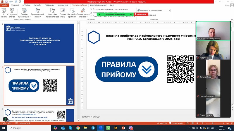Viewport: 234px width, 131px height.
Task: Click the Пошук search box in taskbar
Action: point(29,128)
